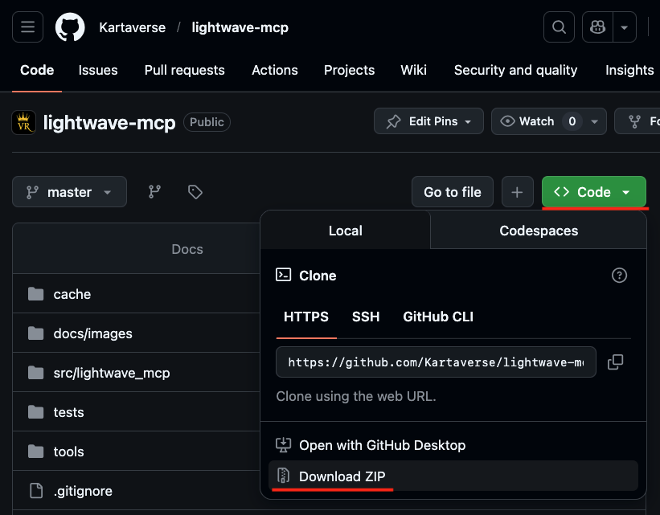Click the clone URL input field
The image size is (660, 515).
click(x=436, y=362)
